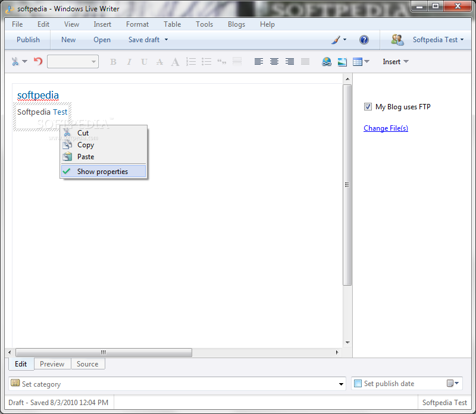The height and width of the screenshot is (414, 476).
Task: Open the Format menu
Action: click(x=137, y=24)
